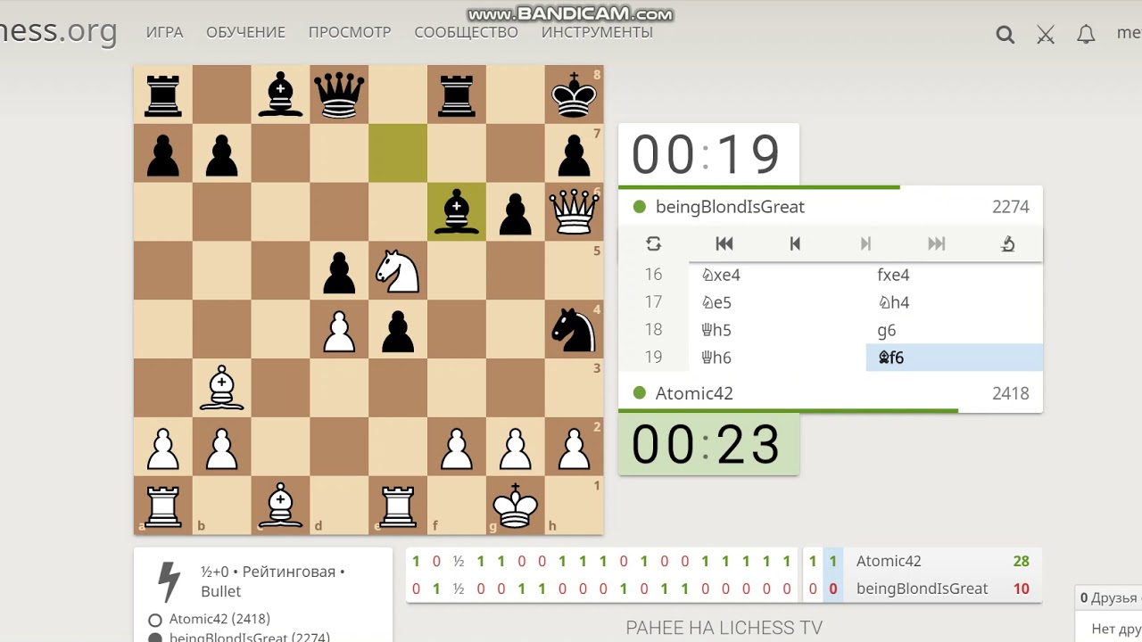Jump to last move button
Image resolution: width=1142 pixels, height=642 pixels.
click(x=936, y=243)
